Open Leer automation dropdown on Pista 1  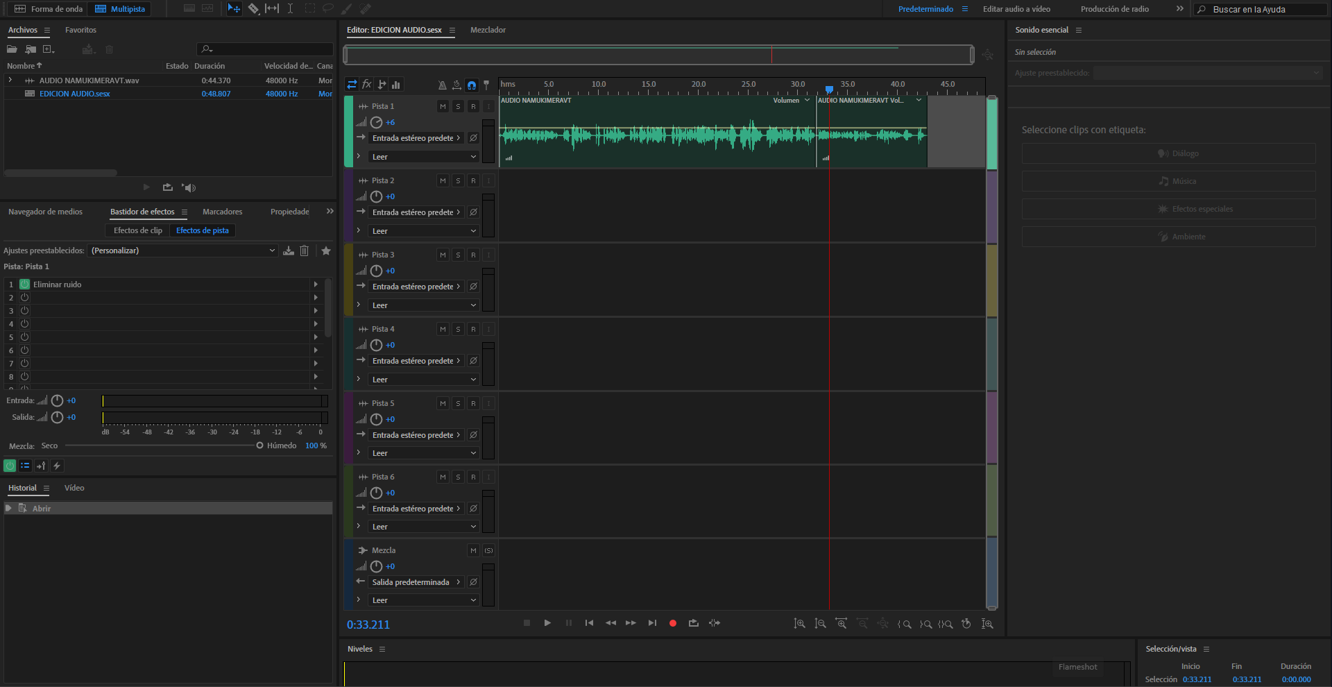422,157
